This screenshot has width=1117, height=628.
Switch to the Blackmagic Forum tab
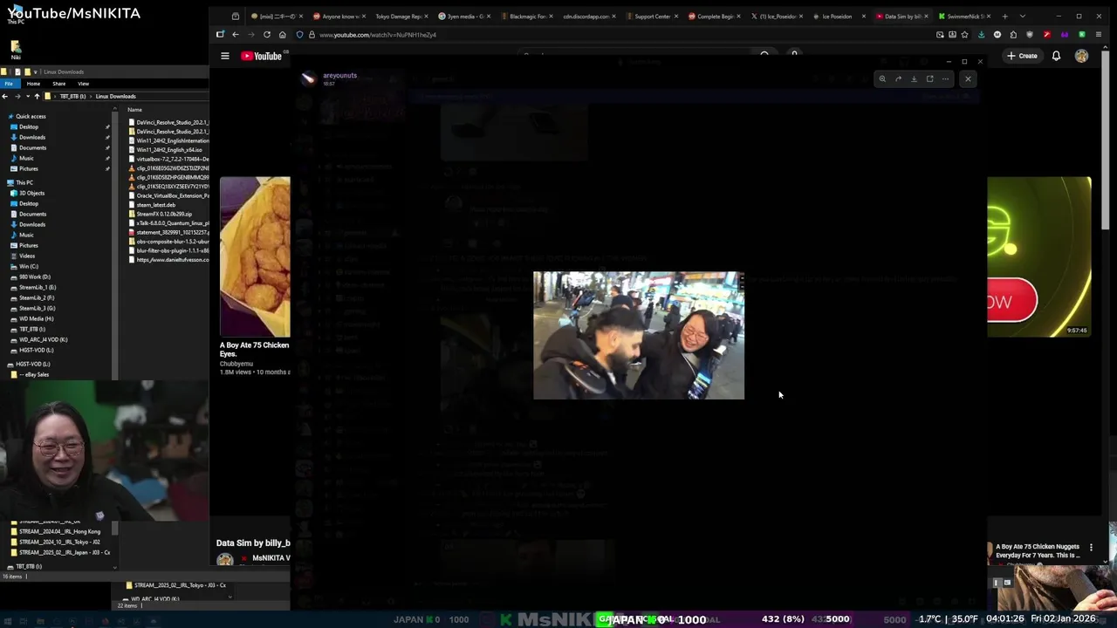pyautogui.click(x=526, y=17)
